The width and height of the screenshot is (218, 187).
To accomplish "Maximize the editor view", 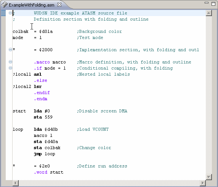I will click(x=213, y=3).
